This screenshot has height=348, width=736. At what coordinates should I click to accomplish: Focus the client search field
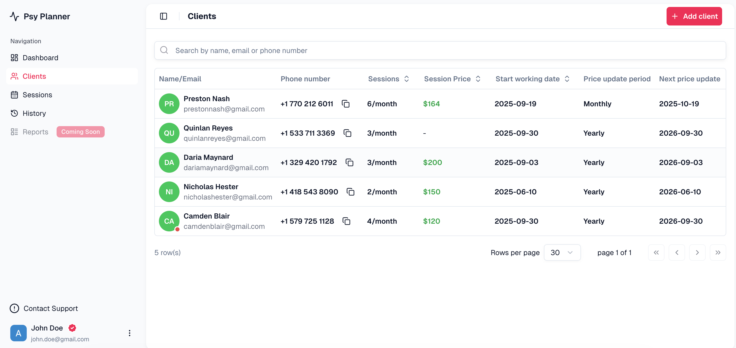440,51
